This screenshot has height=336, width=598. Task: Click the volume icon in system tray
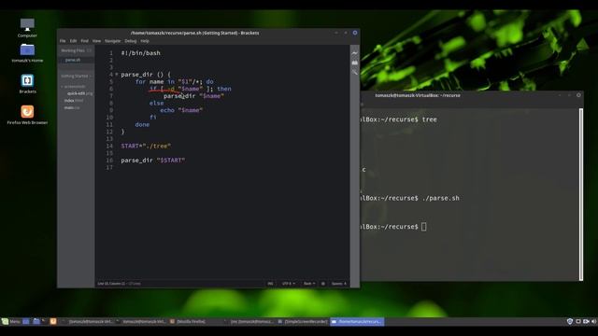point(593,321)
